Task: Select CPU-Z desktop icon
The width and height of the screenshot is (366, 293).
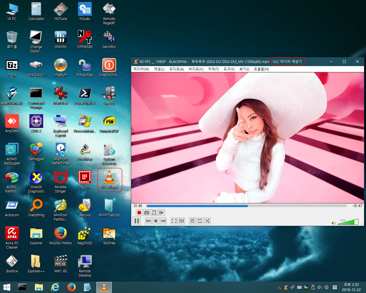Action: (x=36, y=124)
